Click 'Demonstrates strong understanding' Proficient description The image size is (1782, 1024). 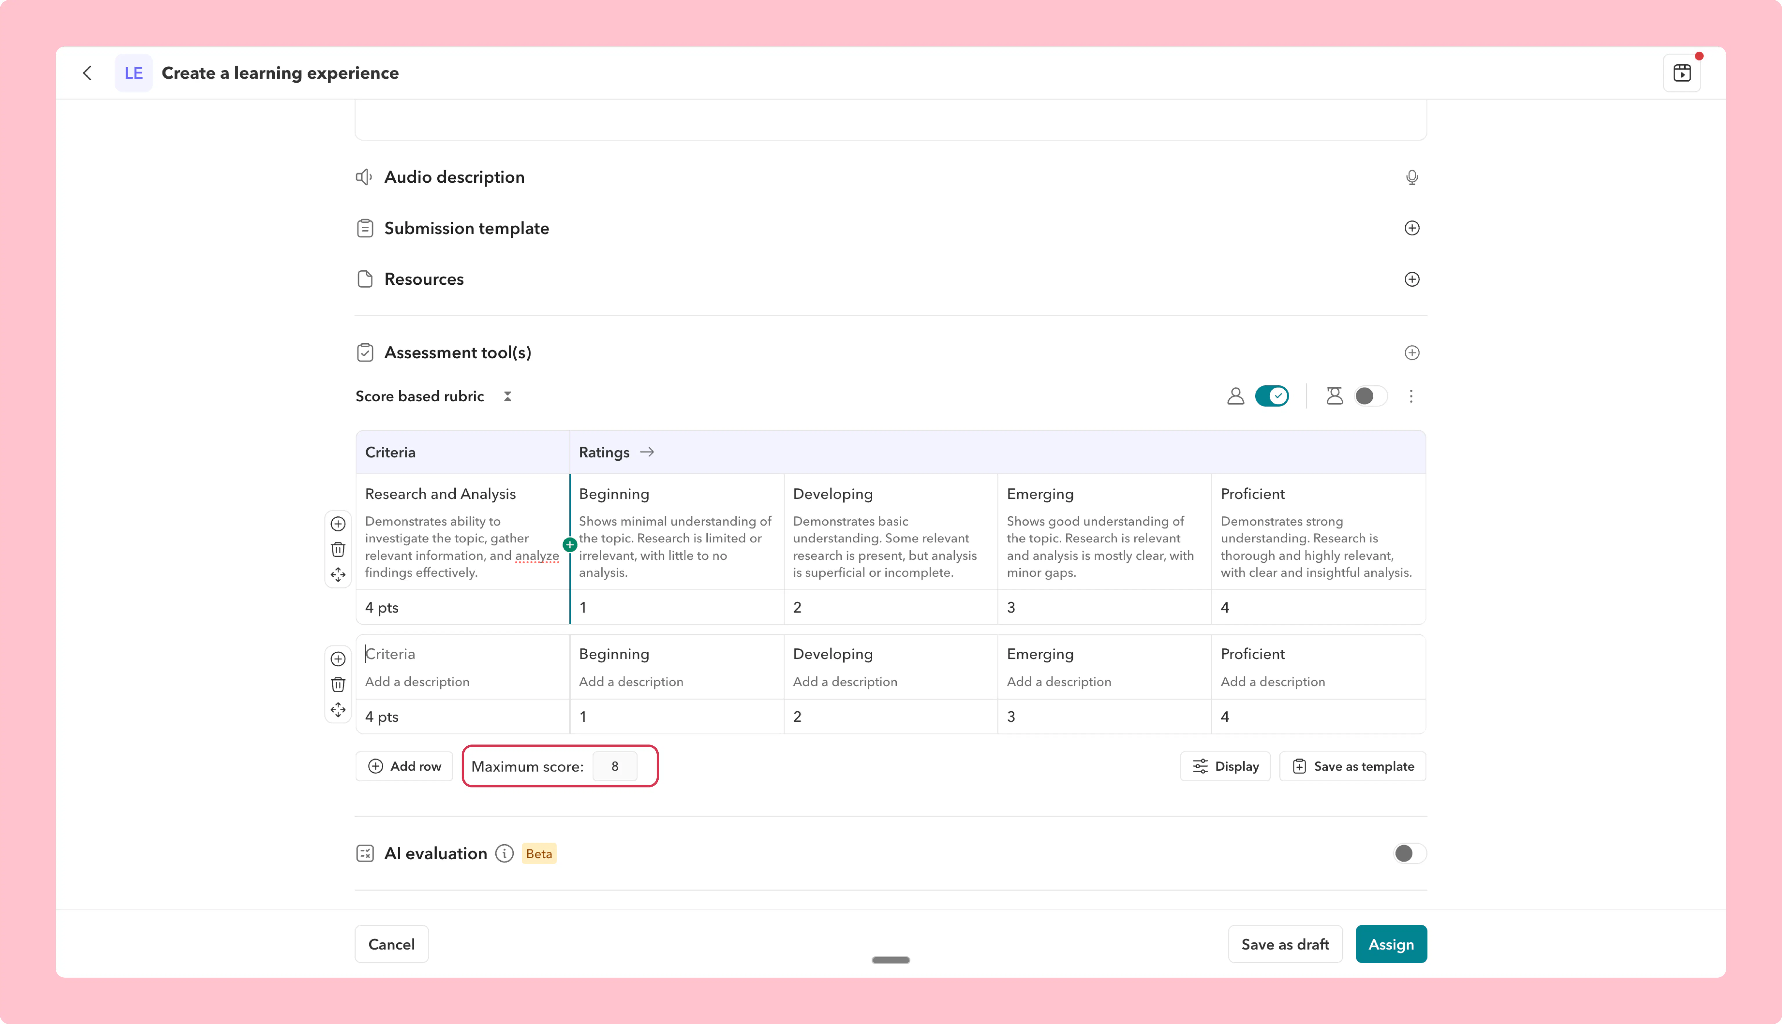1316,547
